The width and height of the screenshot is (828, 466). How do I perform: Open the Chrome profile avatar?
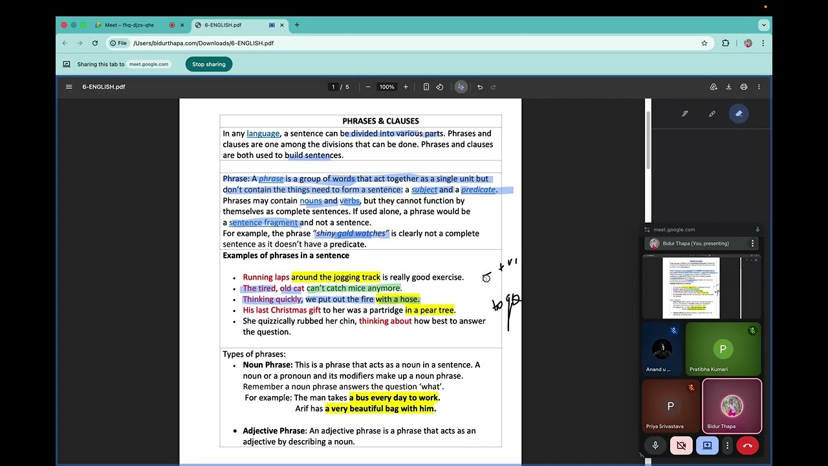click(748, 43)
